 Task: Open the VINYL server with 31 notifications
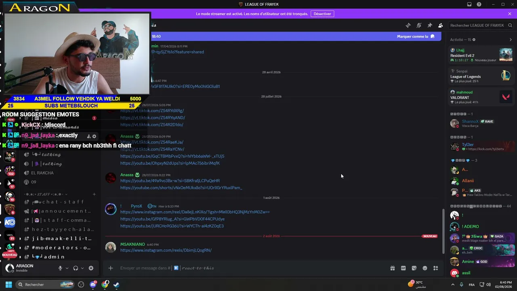10,236
